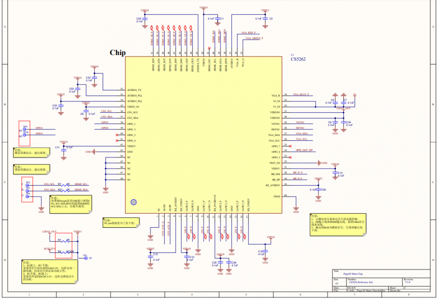
Task: Select capacitor C2 under VDD33
Action: (x=265, y=19)
